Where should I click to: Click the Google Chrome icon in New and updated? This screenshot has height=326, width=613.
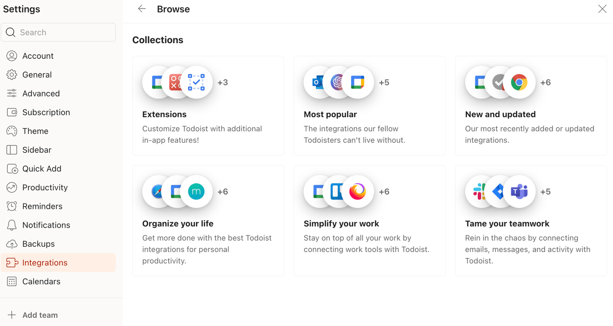coord(519,83)
